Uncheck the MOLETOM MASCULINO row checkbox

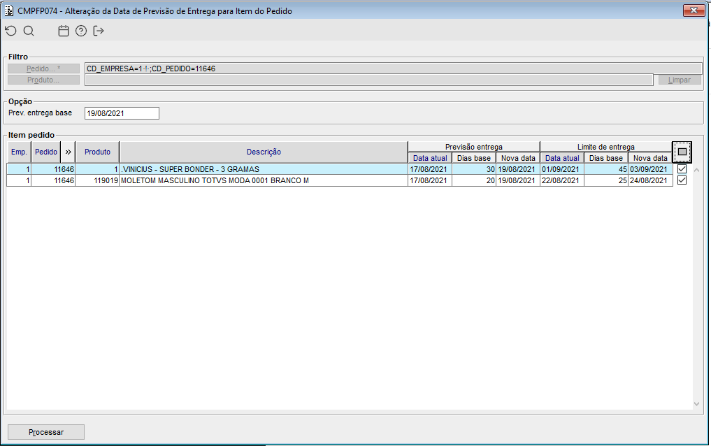(x=682, y=180)
